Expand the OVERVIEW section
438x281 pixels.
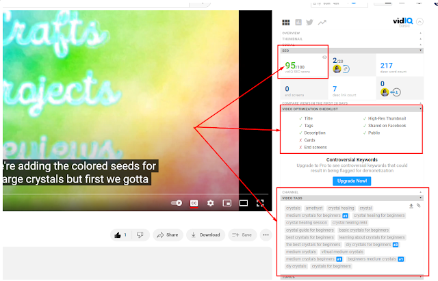point(352,34)
